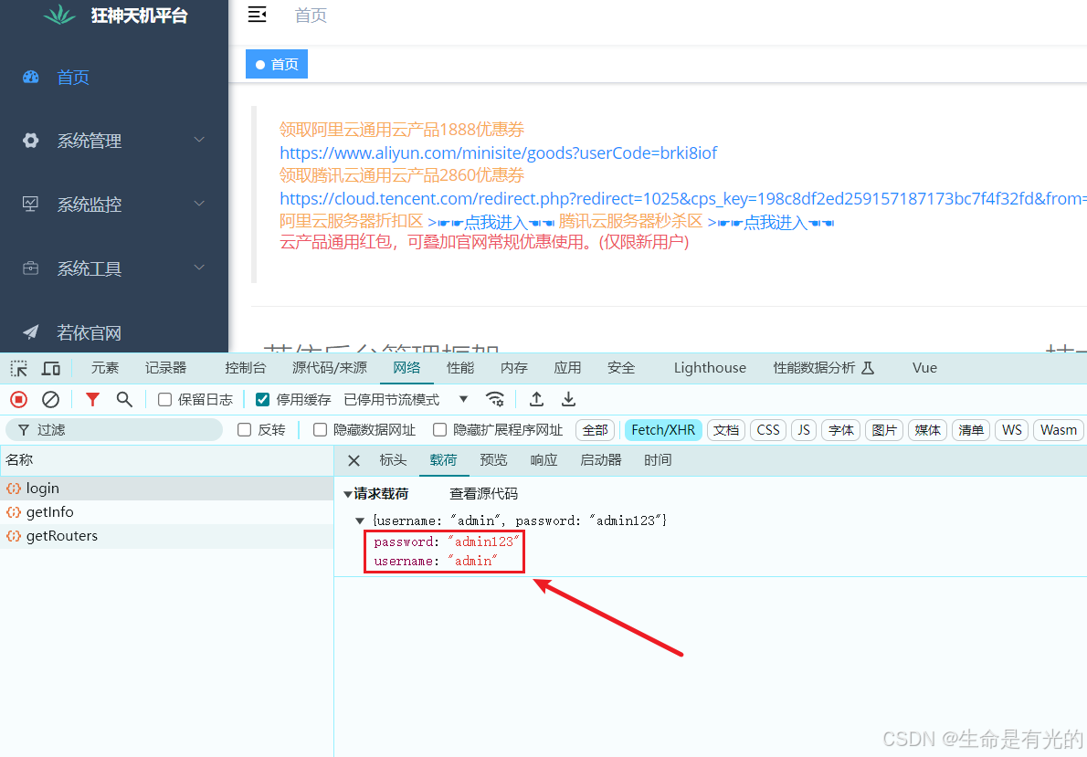Viewport: 1087px width, 757px height.
Task: Open Lighthouse DevTools tab
Action: coord(710,368)
